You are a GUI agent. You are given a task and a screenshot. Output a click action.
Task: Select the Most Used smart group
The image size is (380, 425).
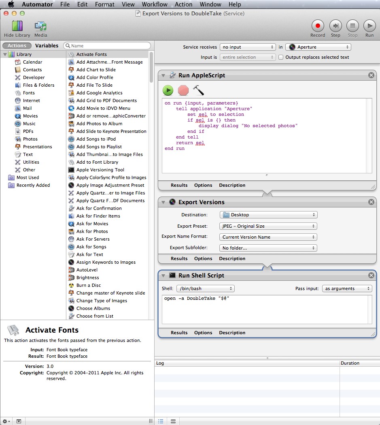tap(28, 177)
